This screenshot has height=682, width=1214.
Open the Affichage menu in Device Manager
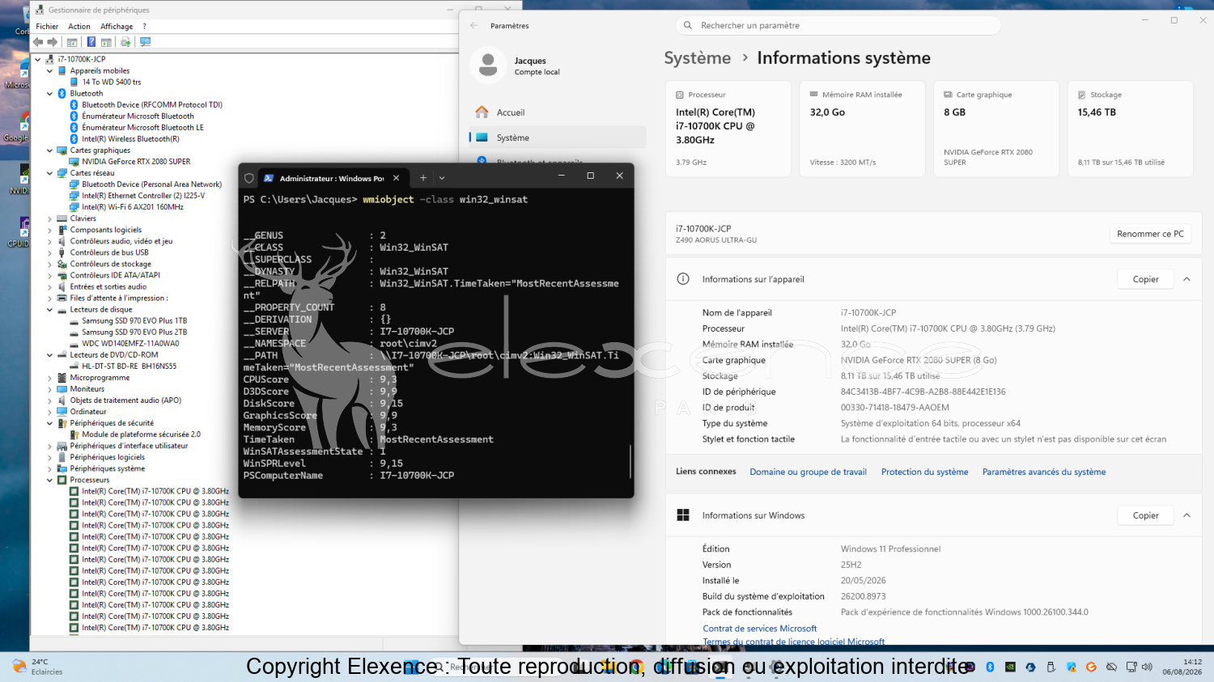coord(117,27)
